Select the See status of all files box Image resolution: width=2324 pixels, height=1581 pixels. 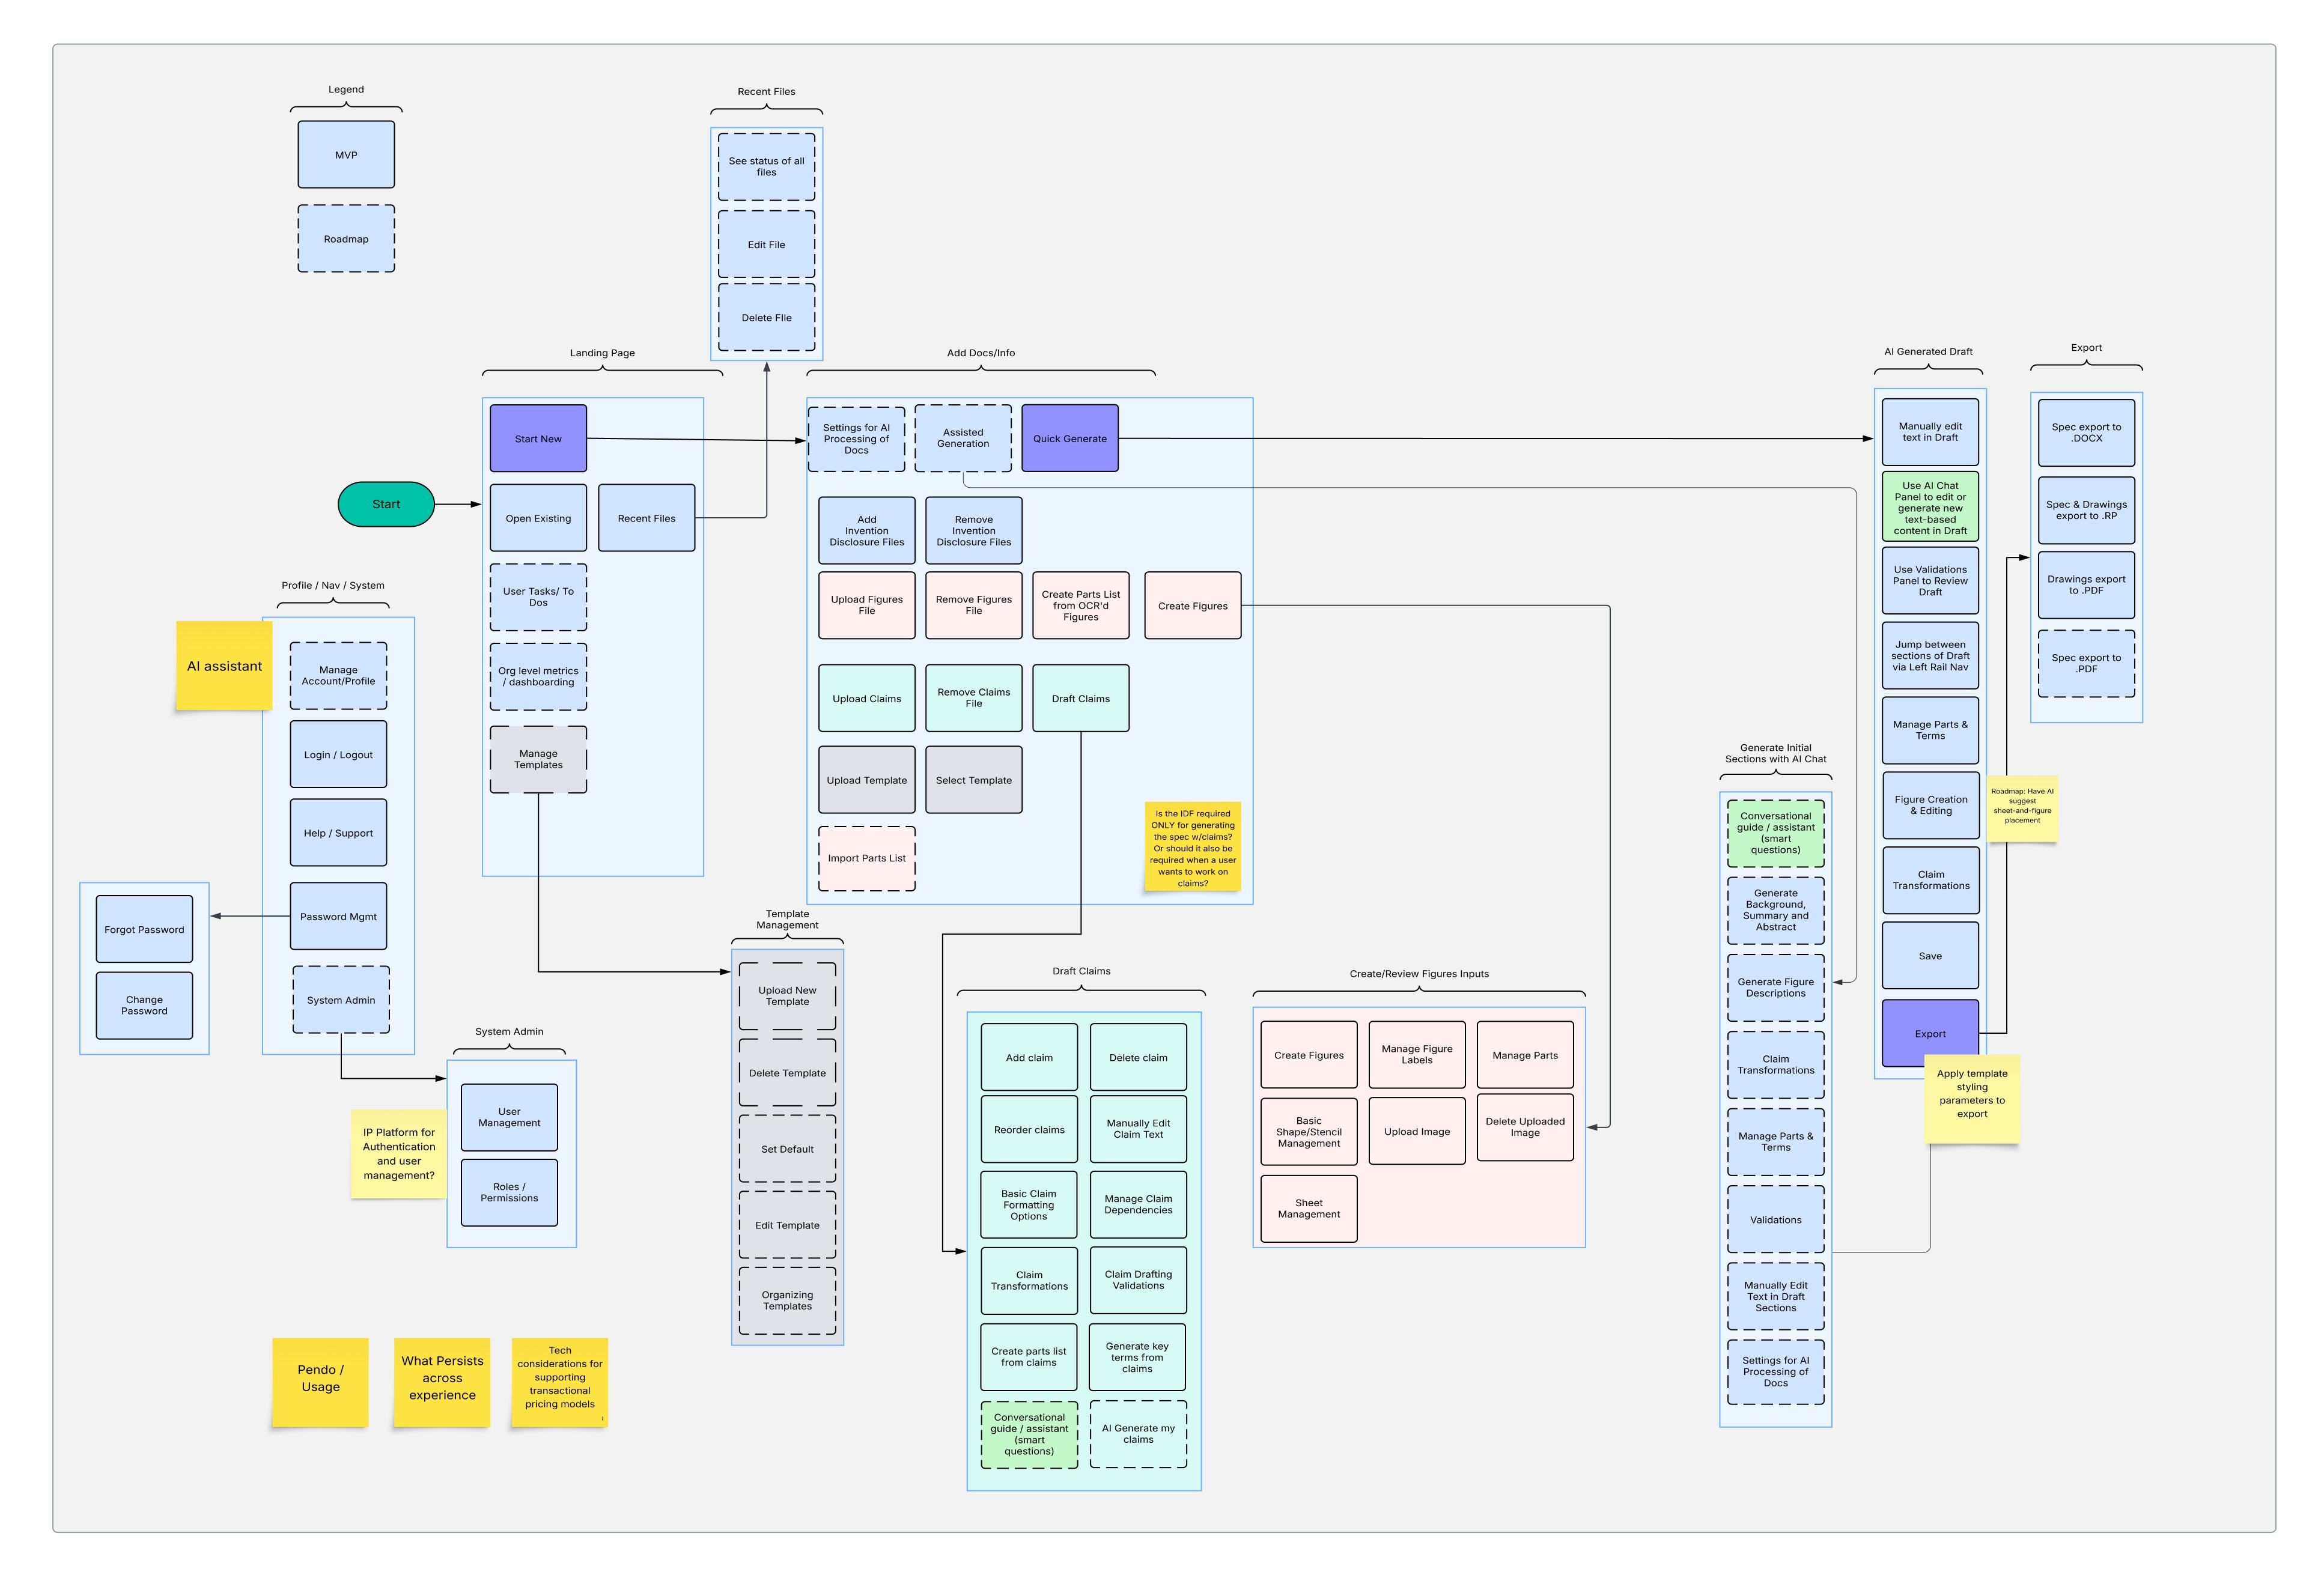766,167
